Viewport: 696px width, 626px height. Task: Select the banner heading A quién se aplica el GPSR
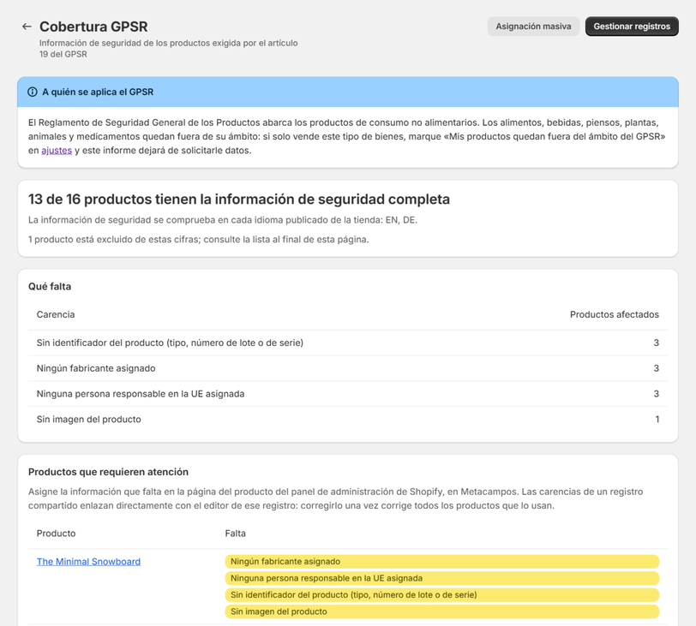click(98, 92)
